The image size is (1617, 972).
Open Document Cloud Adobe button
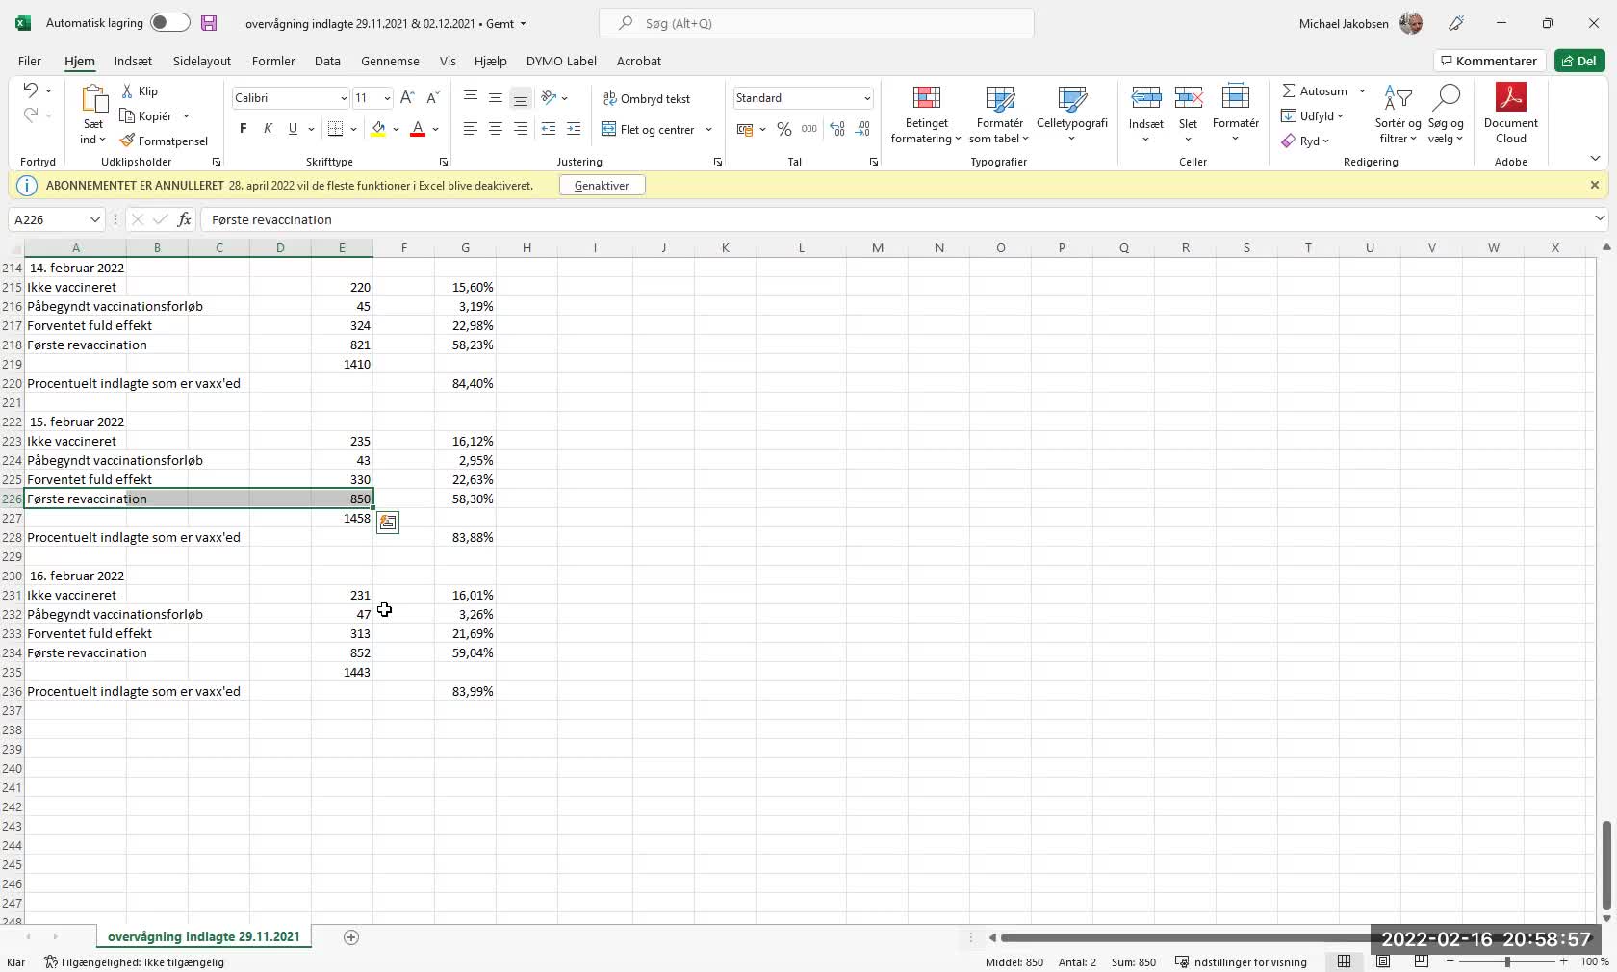[x=1510, y=115]
